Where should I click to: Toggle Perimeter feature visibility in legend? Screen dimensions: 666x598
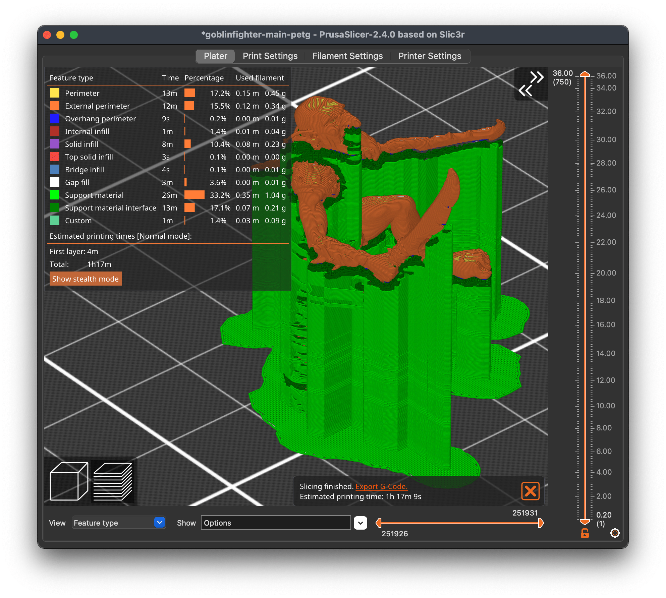tap(82, 93)
